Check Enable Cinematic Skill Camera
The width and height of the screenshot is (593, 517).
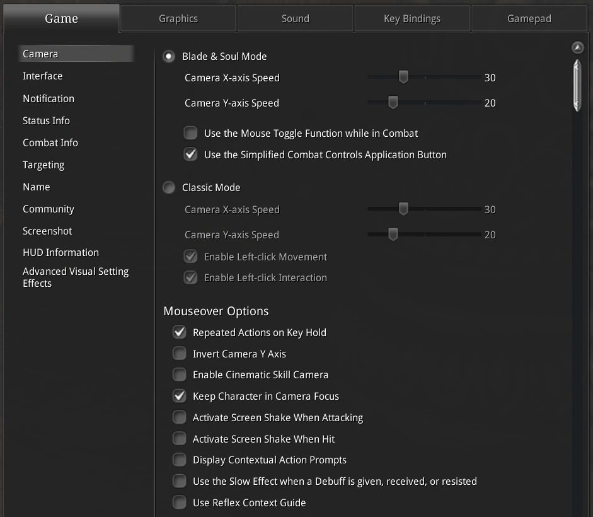pyautogui.click(x=180, y=375)
